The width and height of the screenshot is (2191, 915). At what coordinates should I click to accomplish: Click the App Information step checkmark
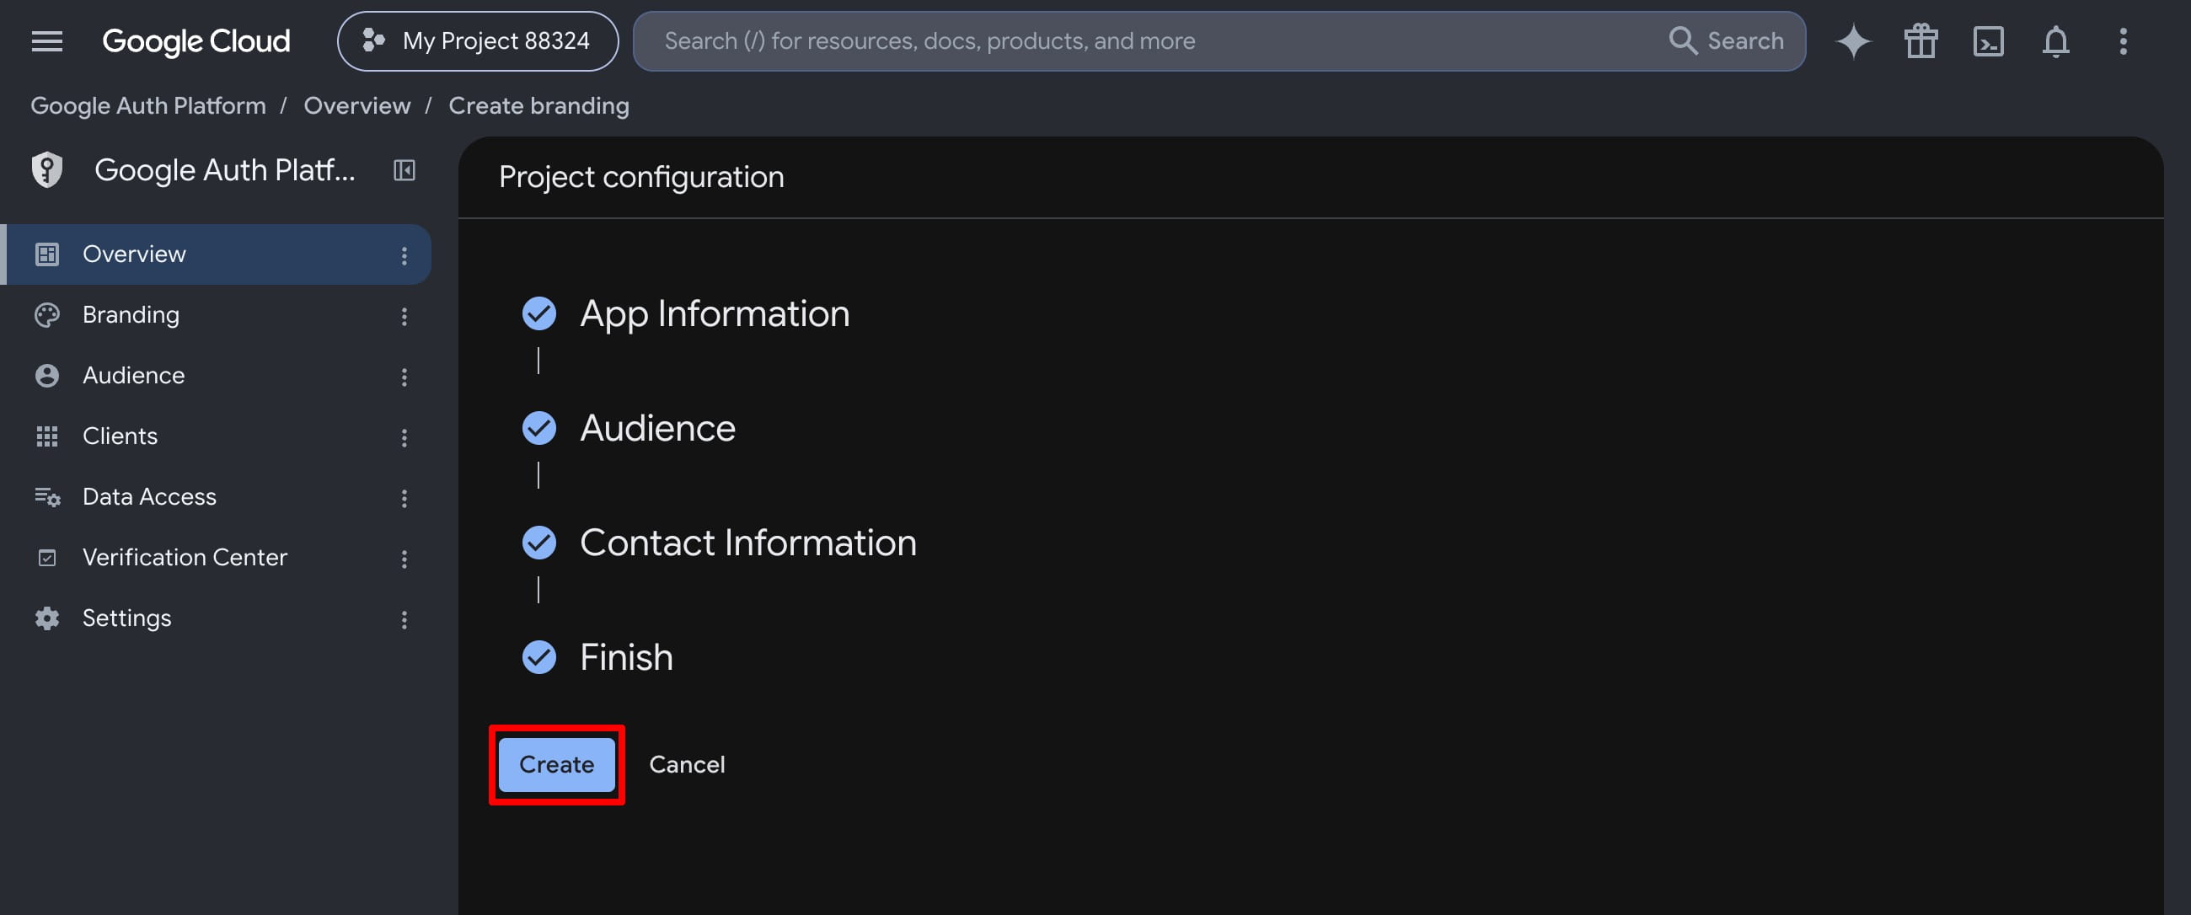538,313
